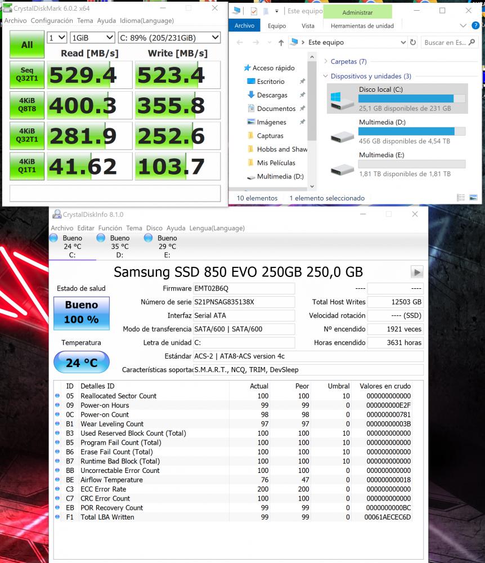Click the navigation pane scrollbar
The height and width of the screenshot is (563, 485).
click(x=312, y=101)
